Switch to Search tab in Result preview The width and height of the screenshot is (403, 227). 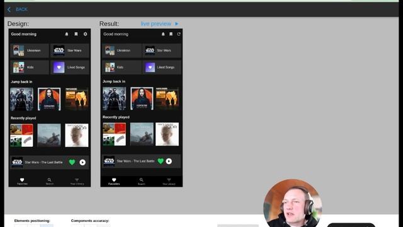point(141,182)
